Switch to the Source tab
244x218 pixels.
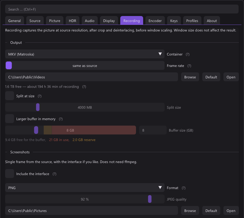pos(35,21)
